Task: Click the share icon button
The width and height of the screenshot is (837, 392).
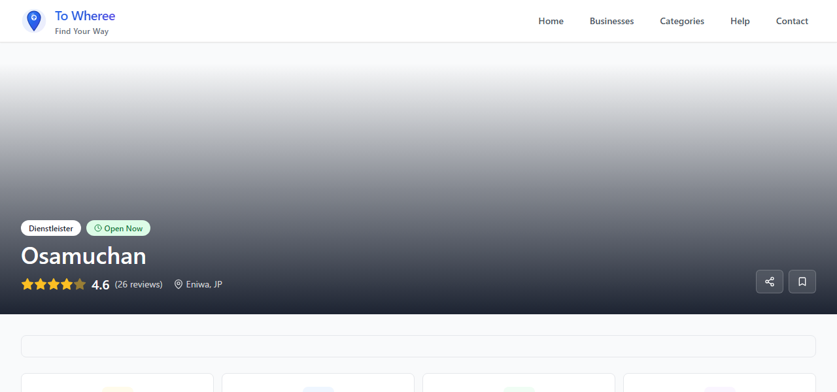Action: pyautogui.click(x=770, y=282)
